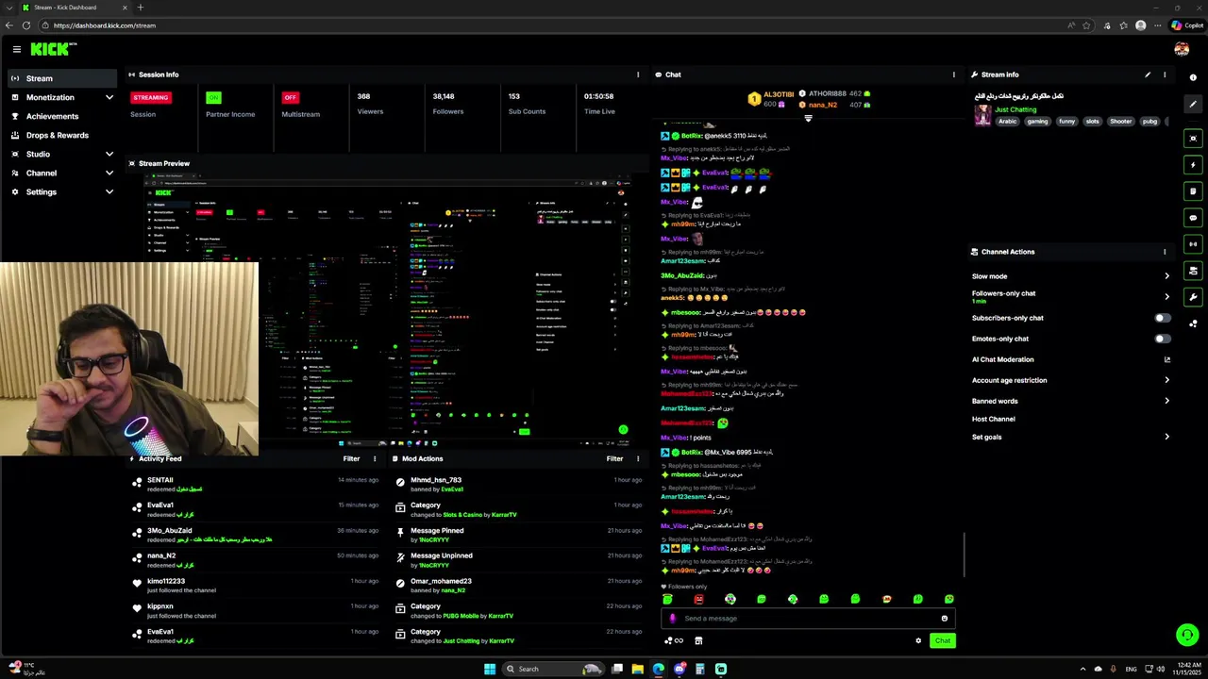Toggle notes document widget in right sidebar
1208x679 pixels.
click(1193, 191)
